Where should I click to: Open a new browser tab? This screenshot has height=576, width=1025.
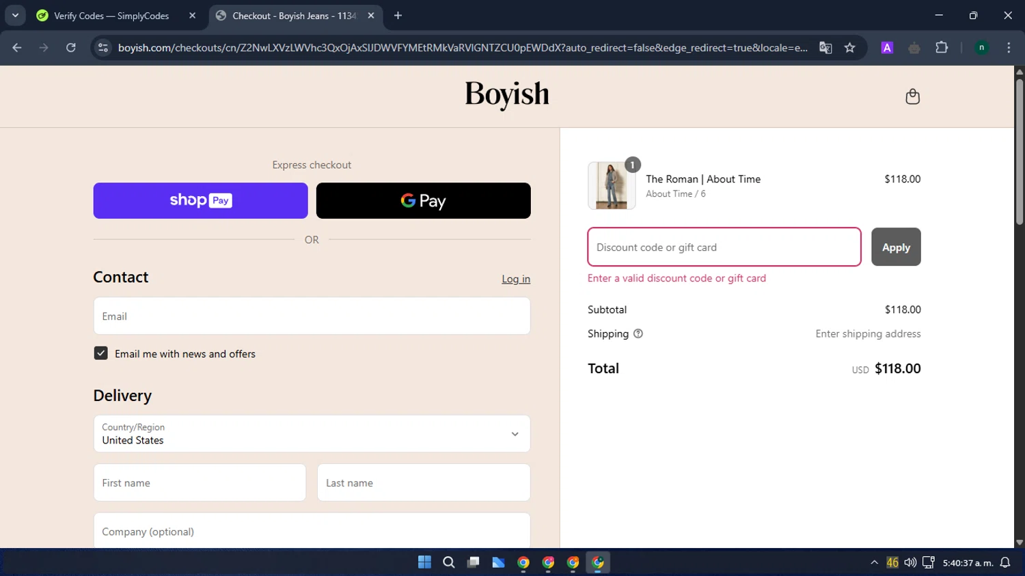(398, 16)
